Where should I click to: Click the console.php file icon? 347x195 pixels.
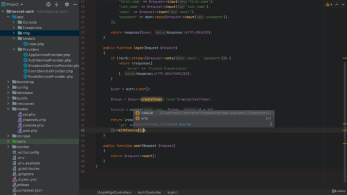click(x=20, y=125)
